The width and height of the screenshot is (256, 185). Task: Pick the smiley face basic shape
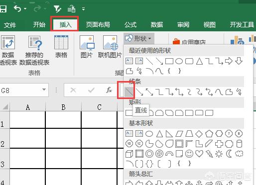coord(189,154)
